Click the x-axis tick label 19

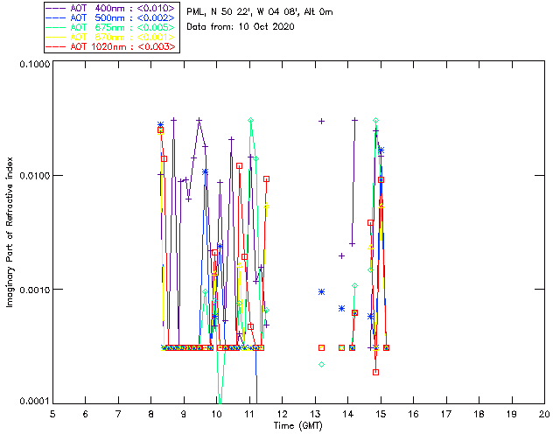click(x=512, y=414)
